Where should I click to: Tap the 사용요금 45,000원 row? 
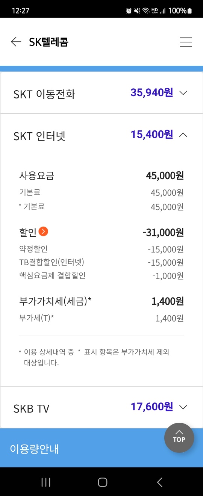coord(101,175)
